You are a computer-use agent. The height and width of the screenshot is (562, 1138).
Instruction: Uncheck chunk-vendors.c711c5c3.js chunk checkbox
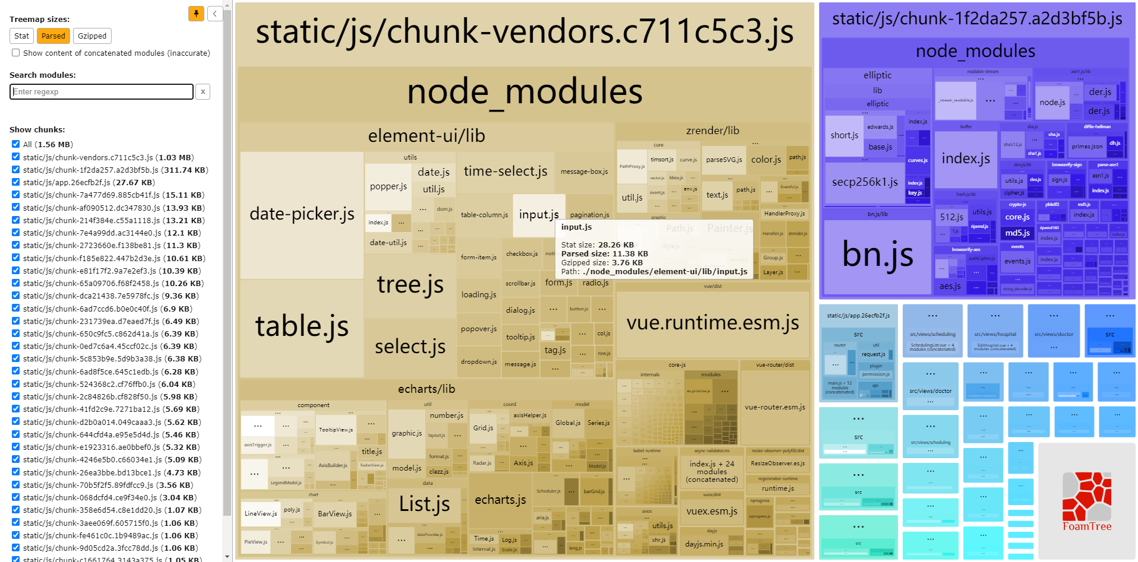pyautogui.click(x=16, y=157)
